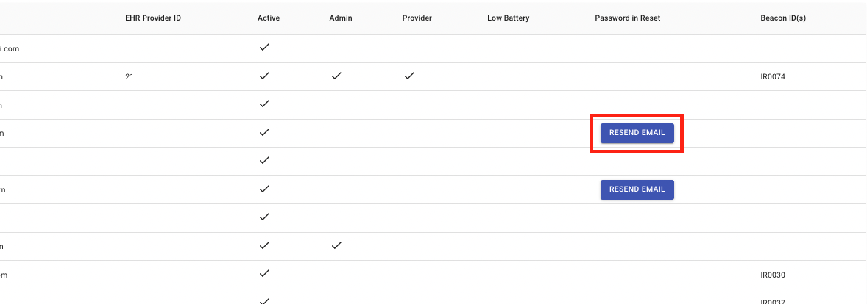Click Provider checkmark in the IR0074 row
867x304 pixels.
(409, 76)
